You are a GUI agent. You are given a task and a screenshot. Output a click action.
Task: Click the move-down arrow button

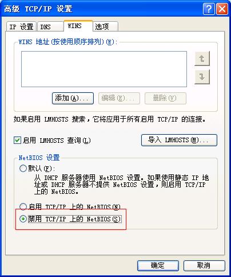pyautogui.click(x=202, y=77)
